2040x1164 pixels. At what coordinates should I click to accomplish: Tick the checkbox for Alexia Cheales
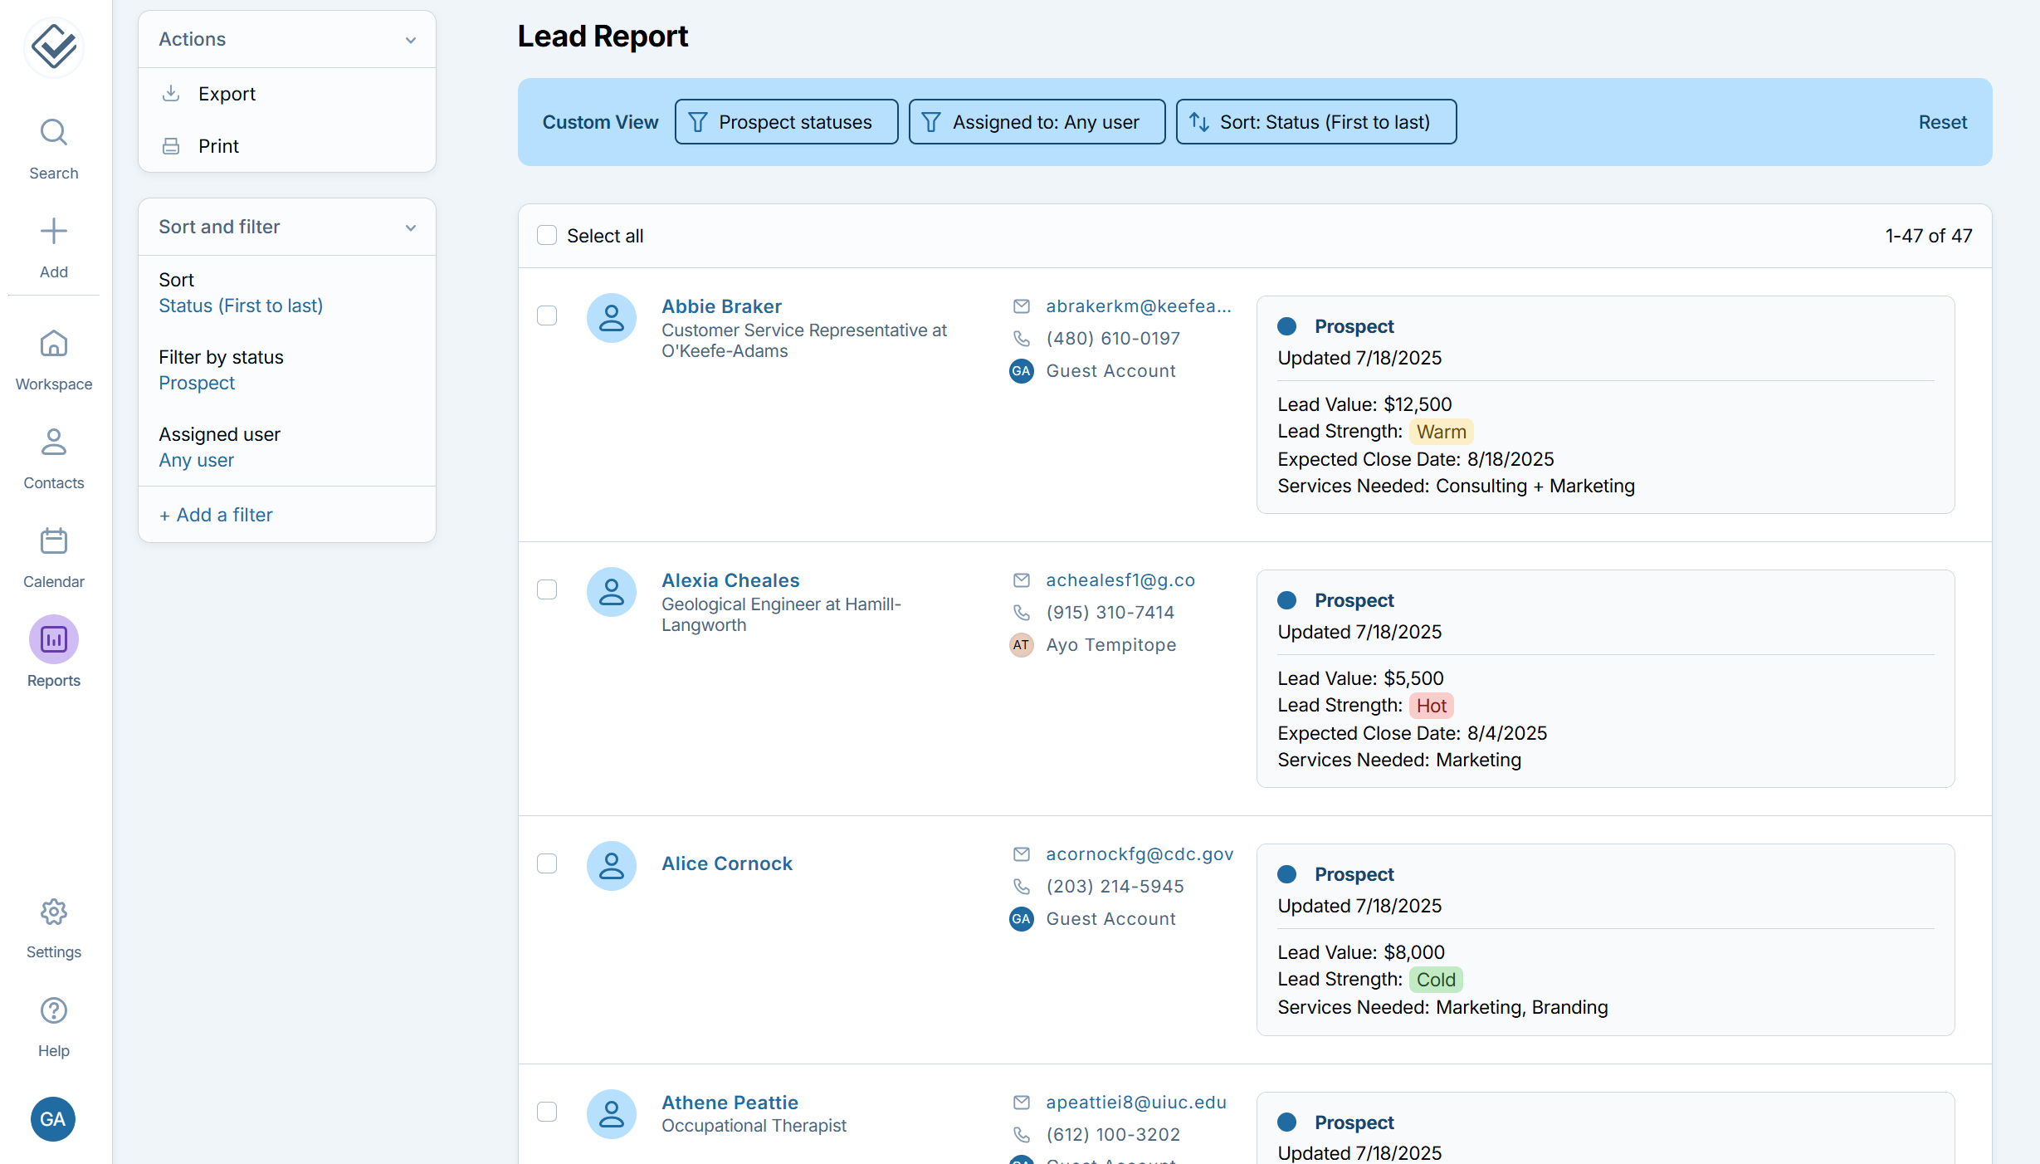[547, 589]
